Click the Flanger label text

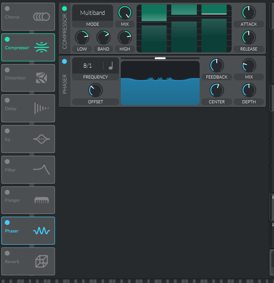(13, 200)
